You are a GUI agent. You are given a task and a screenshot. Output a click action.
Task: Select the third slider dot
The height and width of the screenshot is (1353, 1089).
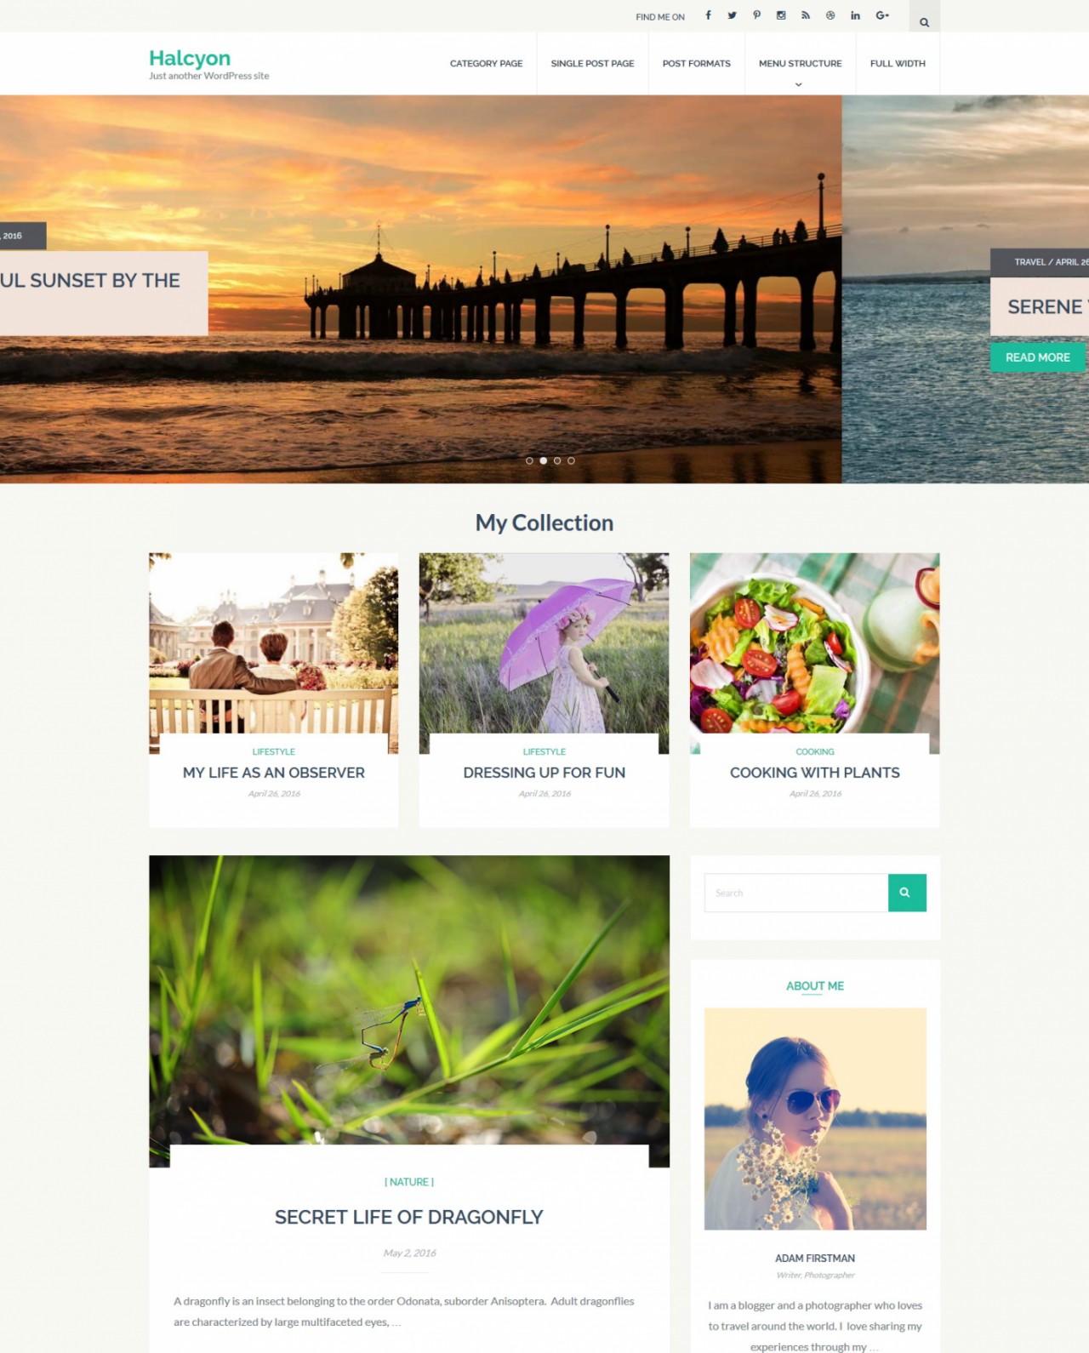click(x=557, y=460)
